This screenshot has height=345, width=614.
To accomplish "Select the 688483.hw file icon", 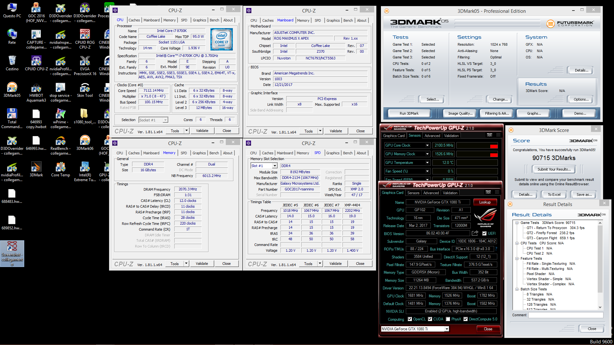I will [x=12, y=196].
